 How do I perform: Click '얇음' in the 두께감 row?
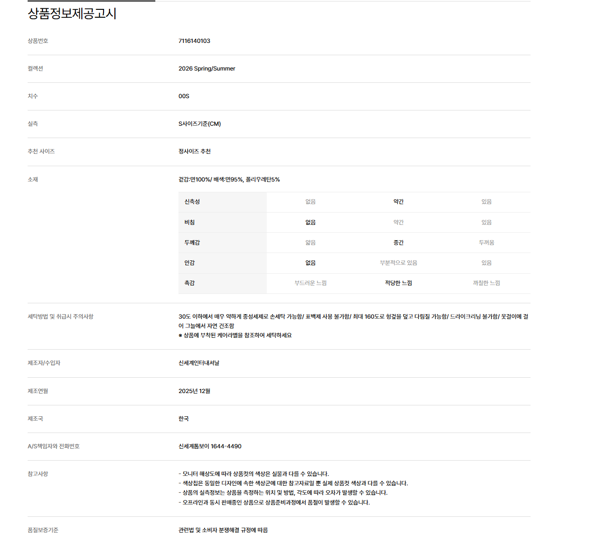click(x=310, y=243)
